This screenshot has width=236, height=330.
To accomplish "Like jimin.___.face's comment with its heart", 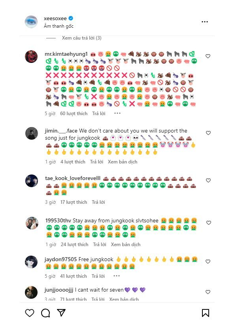I will 208,133.
